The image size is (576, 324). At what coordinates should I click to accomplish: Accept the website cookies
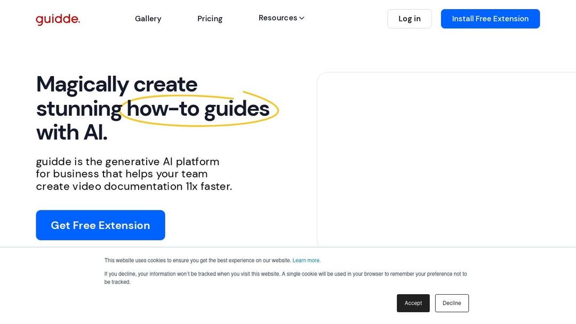pyautogui.click(x=413, y=303)
